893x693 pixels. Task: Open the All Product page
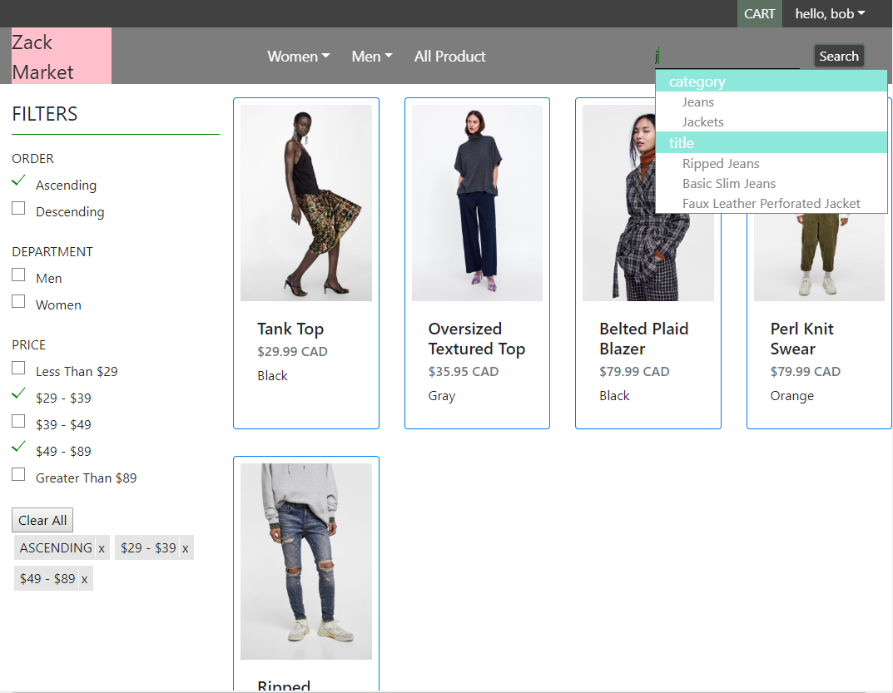[449, 56]
